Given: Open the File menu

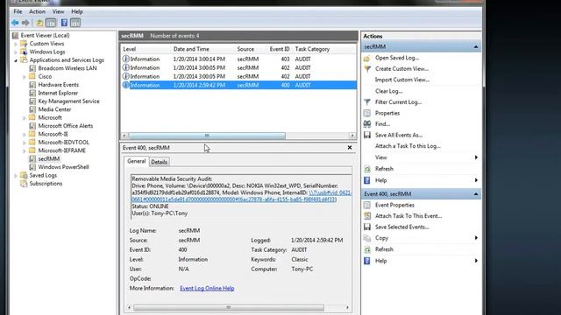Looking at the screenshot, I should tap(18, 11).
